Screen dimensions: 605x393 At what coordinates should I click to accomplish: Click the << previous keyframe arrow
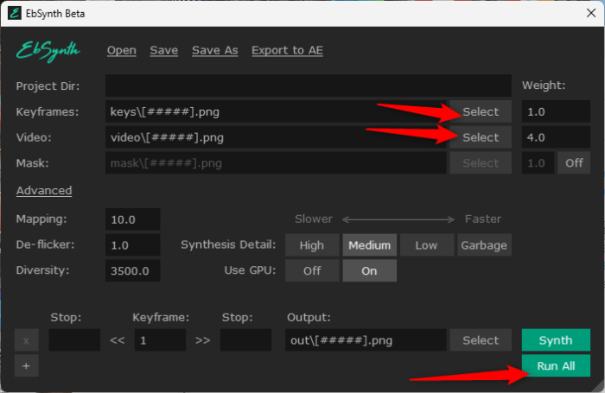pos(117,340)
